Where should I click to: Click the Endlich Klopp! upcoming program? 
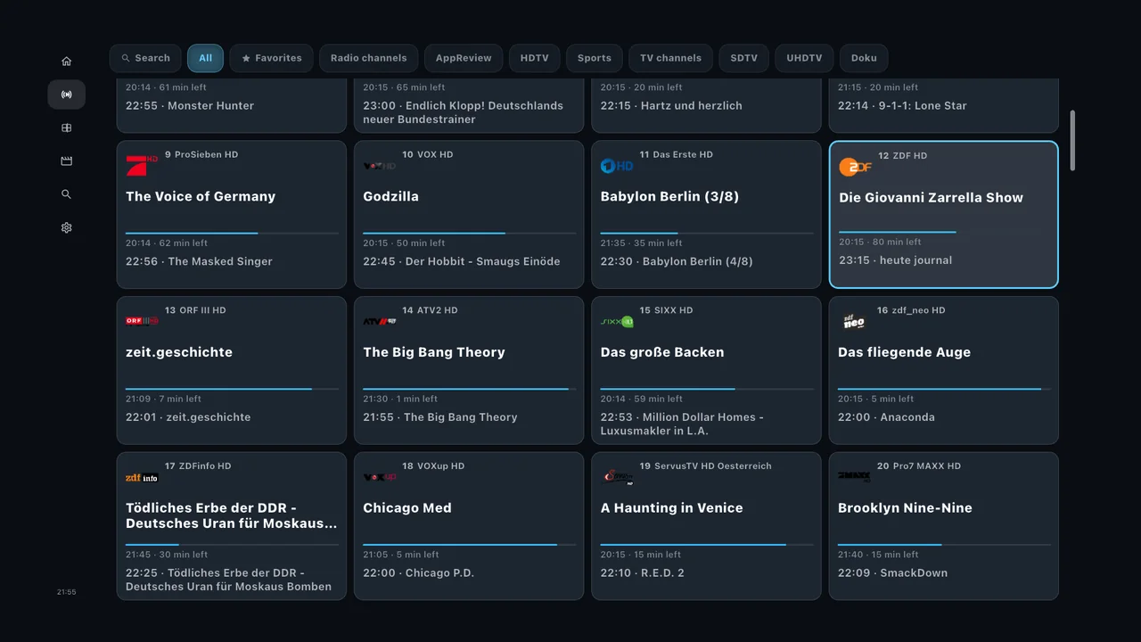tap(463, 112)
